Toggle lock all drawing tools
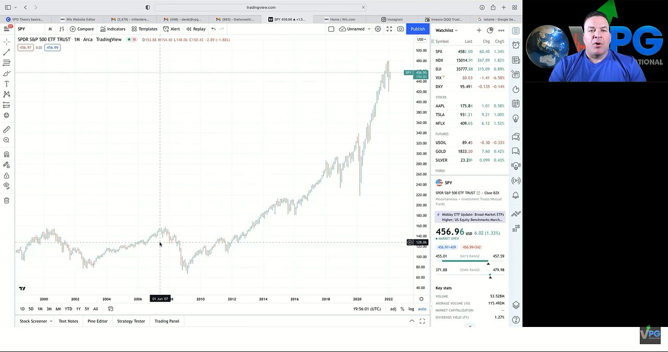 point(6,176)
